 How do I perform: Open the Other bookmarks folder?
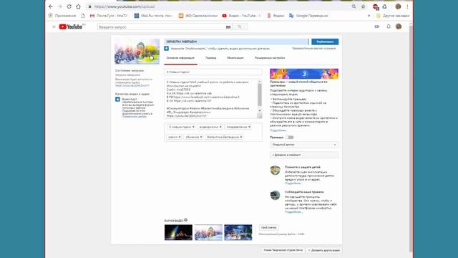393,16
